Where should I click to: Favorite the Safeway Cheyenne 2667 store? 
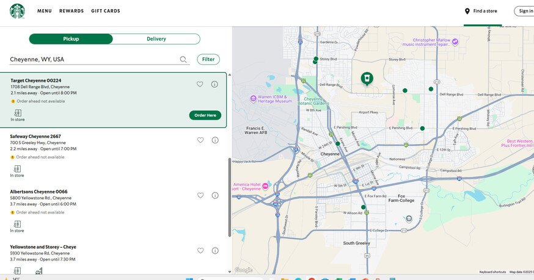(200, 140)
